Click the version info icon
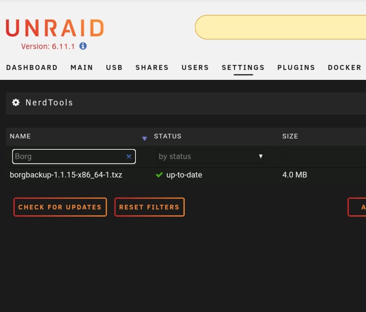Viewport: 366px width, 312px height. tap(83, 46)
